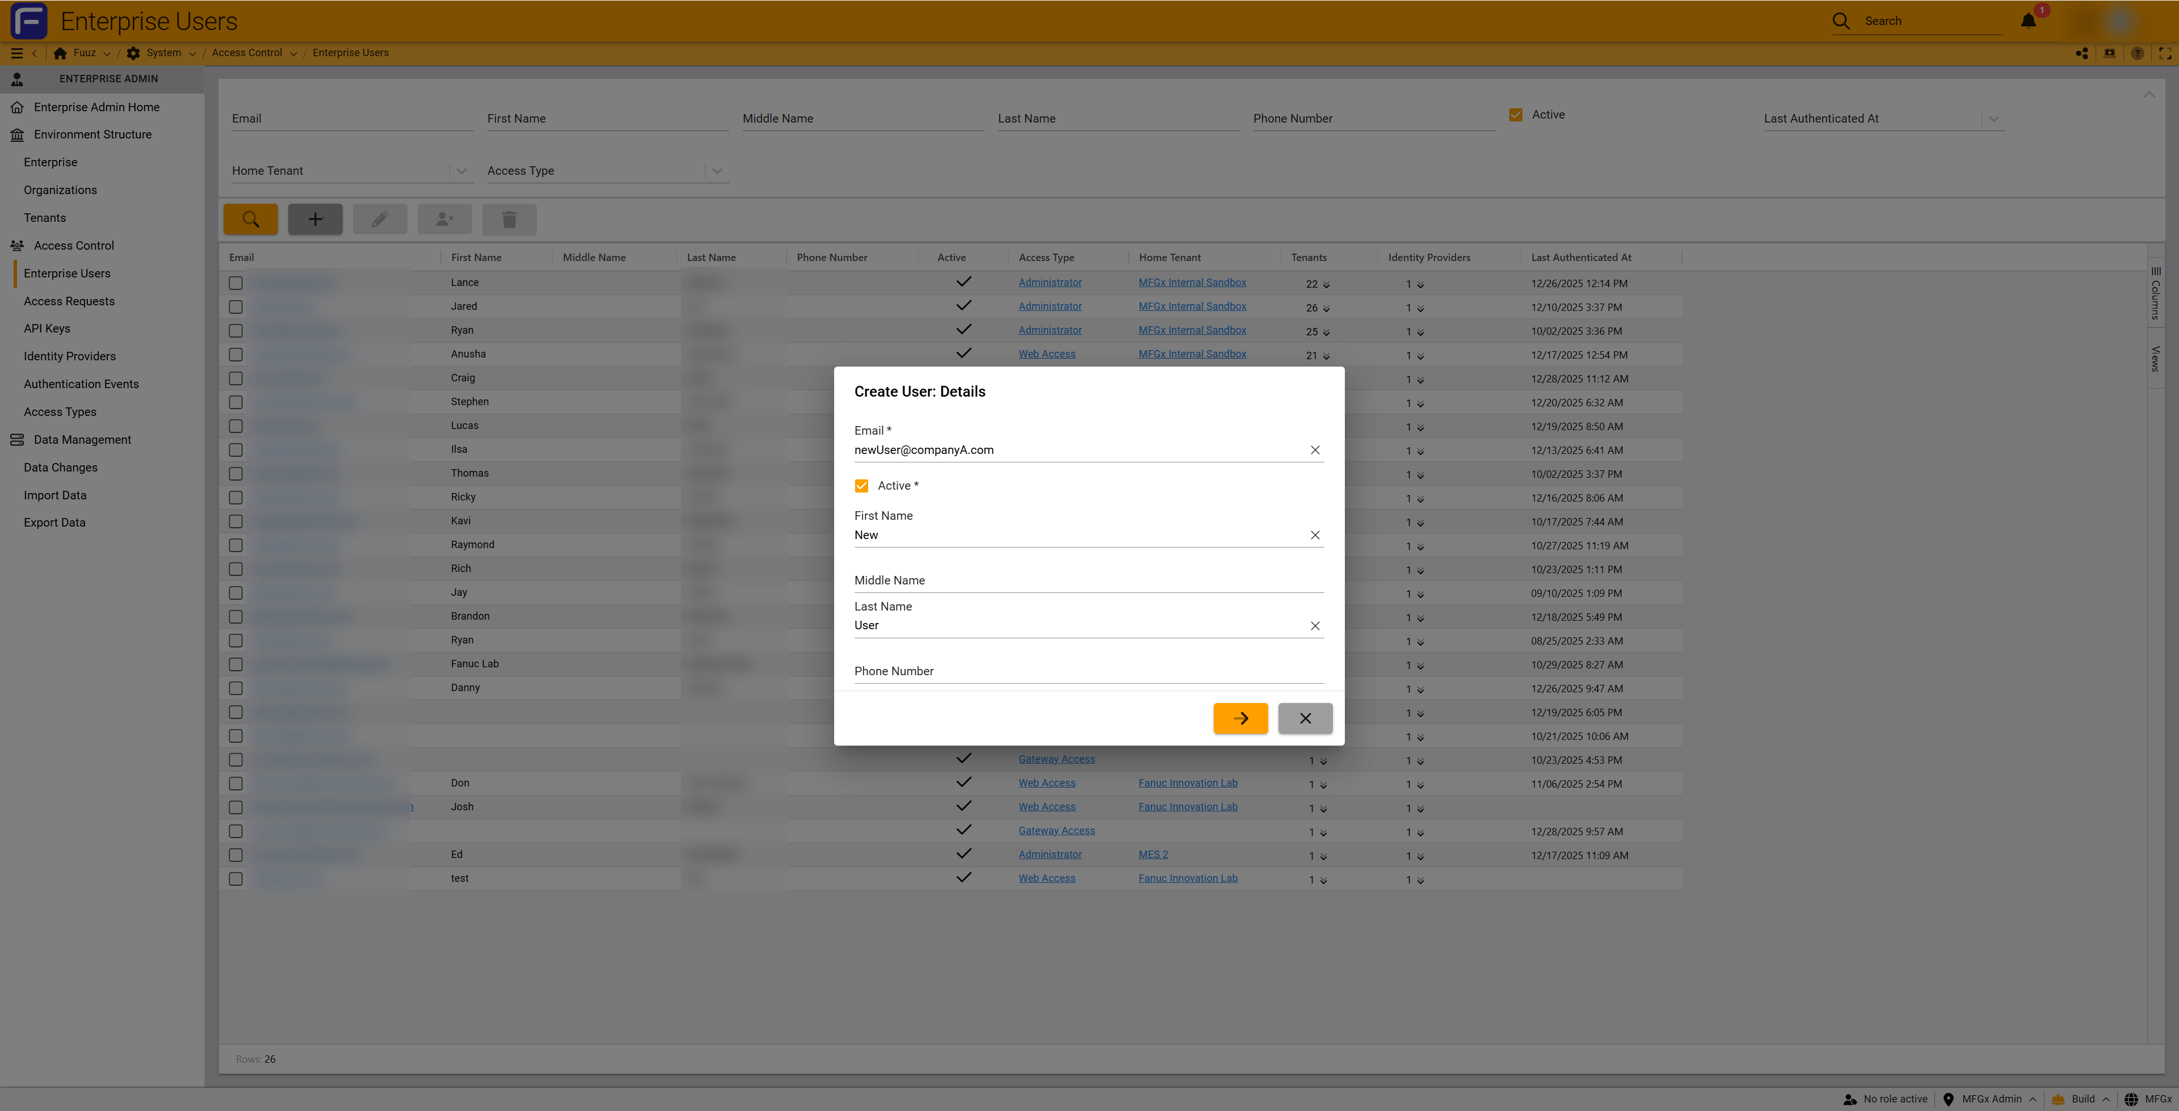Screen dimensions: 2179x1111
Task: Open Web Access link in Don row
Action: (1046, 784)
